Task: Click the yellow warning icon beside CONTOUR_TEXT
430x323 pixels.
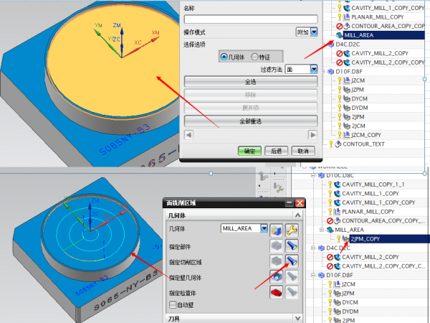Action: click(x=331, y=144)
